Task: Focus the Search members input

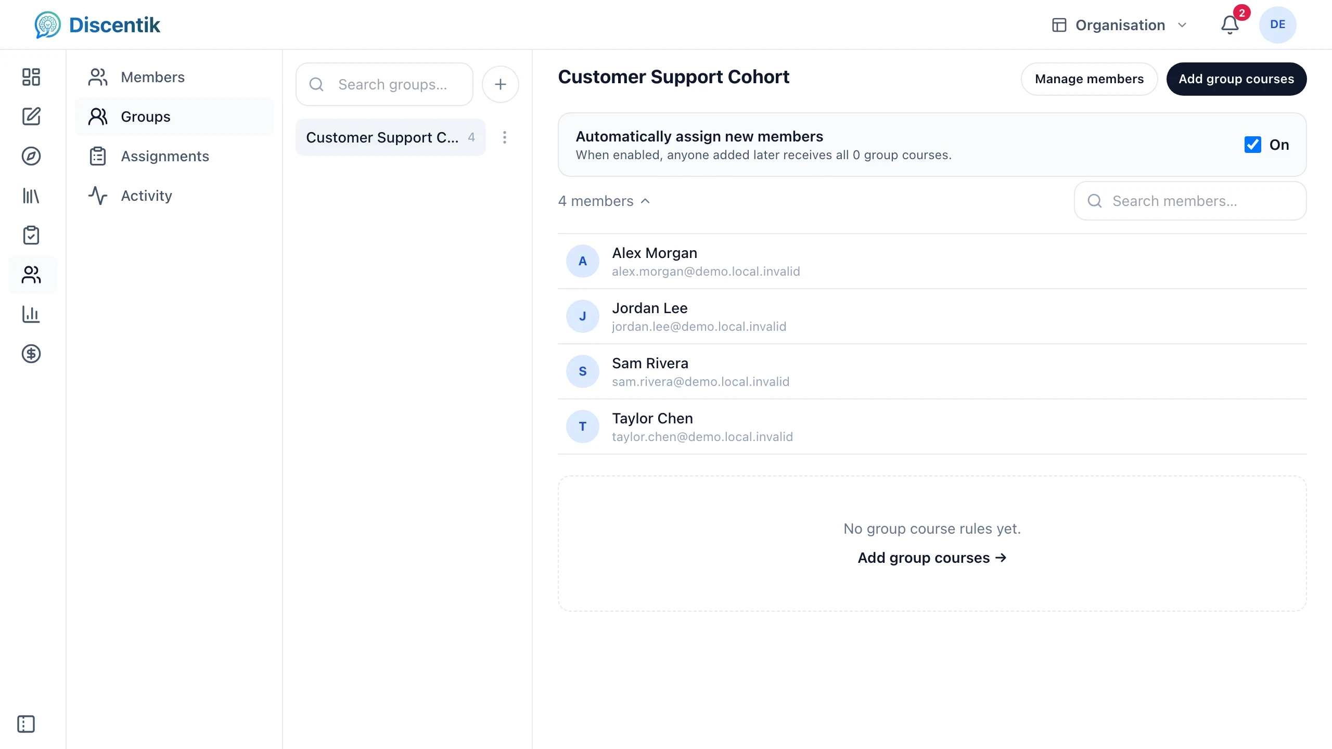Action: (1190, 201)
